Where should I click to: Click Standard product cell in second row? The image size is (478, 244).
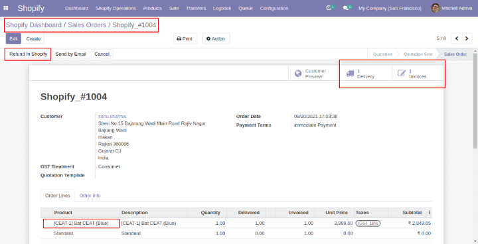point(64,233)
